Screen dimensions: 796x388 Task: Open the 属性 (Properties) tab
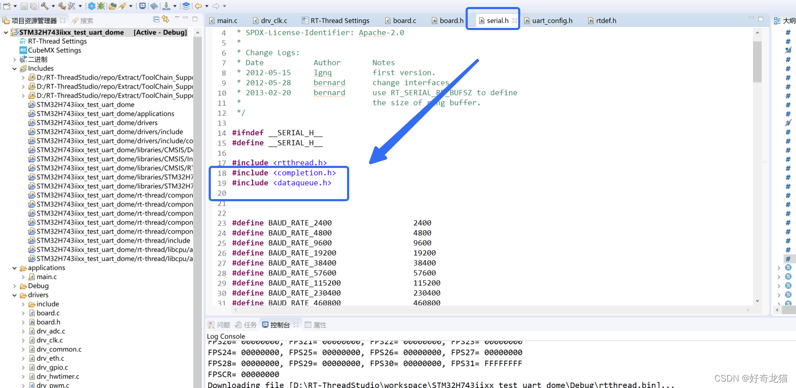315,325
